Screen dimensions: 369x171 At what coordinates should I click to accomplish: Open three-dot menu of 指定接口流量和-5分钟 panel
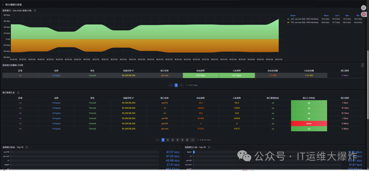(363, 65)
